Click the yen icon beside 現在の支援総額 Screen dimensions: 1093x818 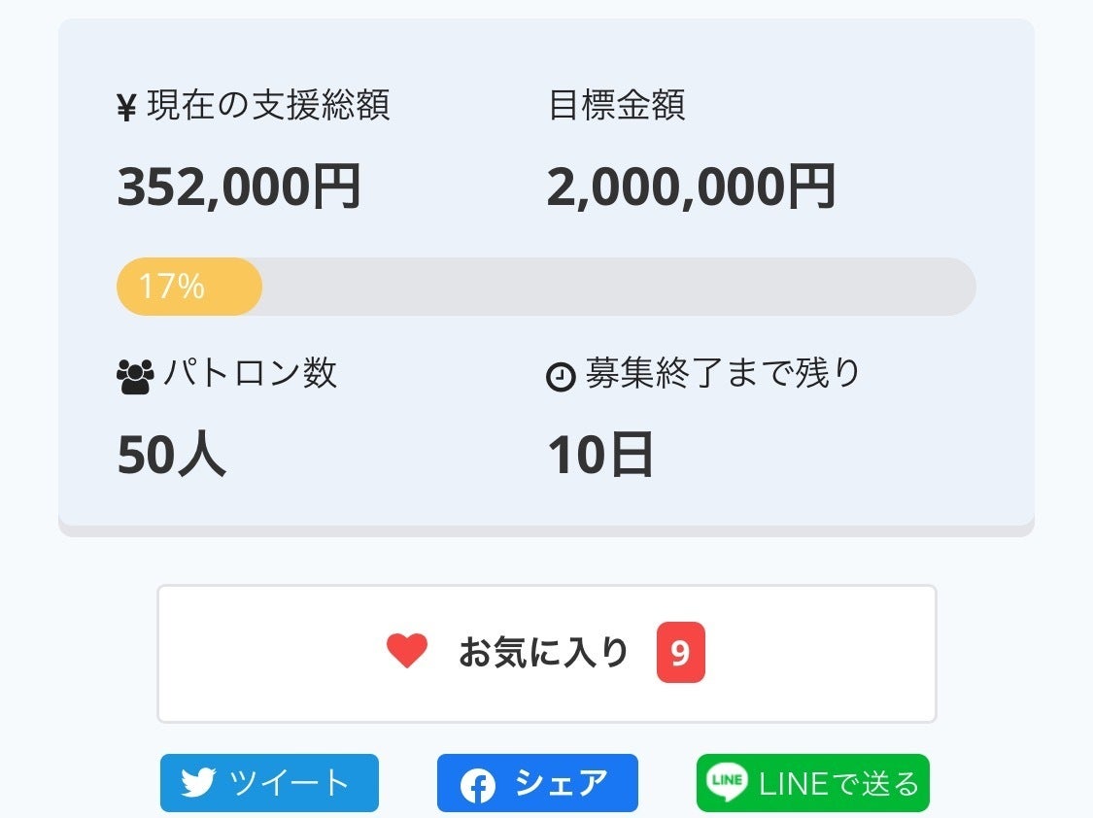click(x=126, y=107)
